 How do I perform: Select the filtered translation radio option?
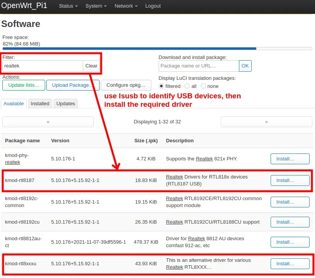point(161,86)
